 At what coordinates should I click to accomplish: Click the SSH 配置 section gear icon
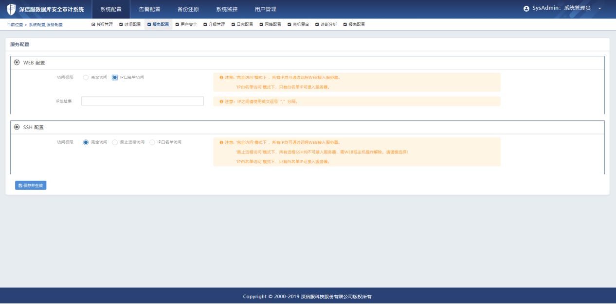pyautogui.click(x=17, y=127)
